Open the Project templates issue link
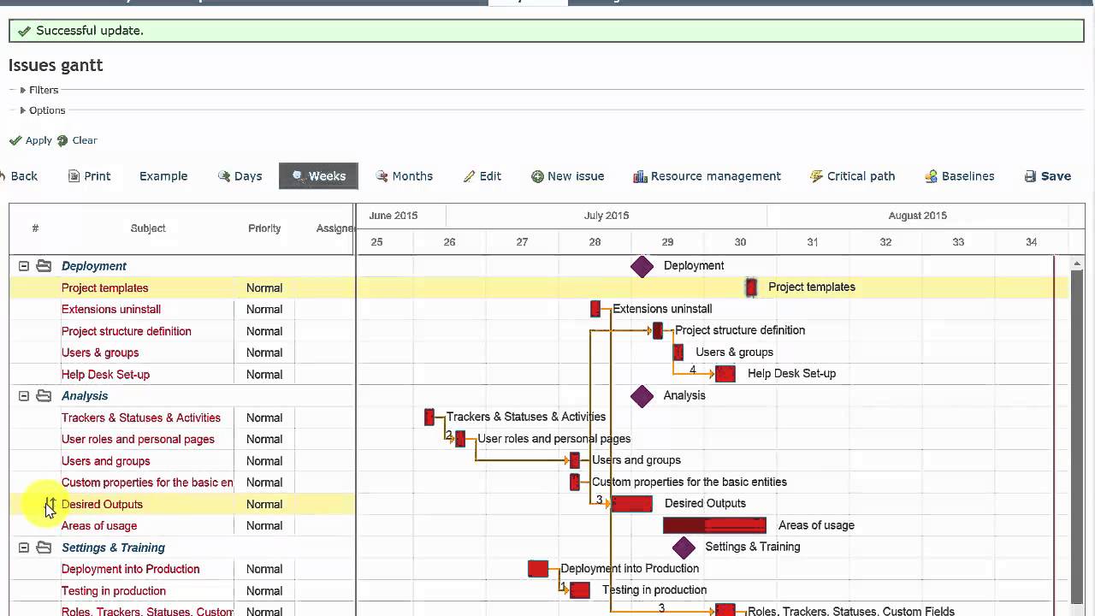Screen dimensions: 1095x616 tap(105, 288)
